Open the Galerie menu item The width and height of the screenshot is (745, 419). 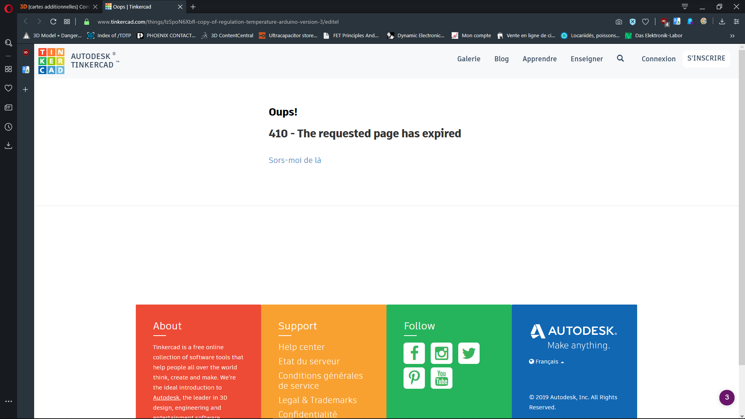tap(469, 59)
